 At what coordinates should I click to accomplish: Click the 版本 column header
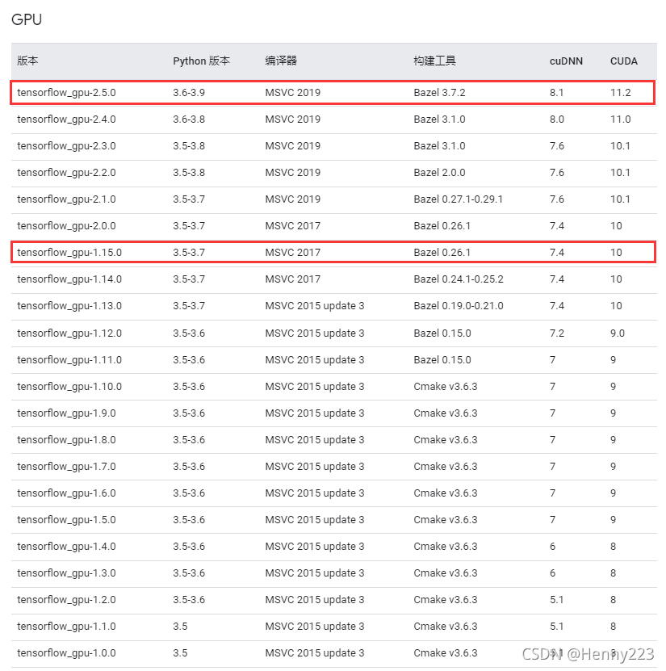tap(27, 61)
